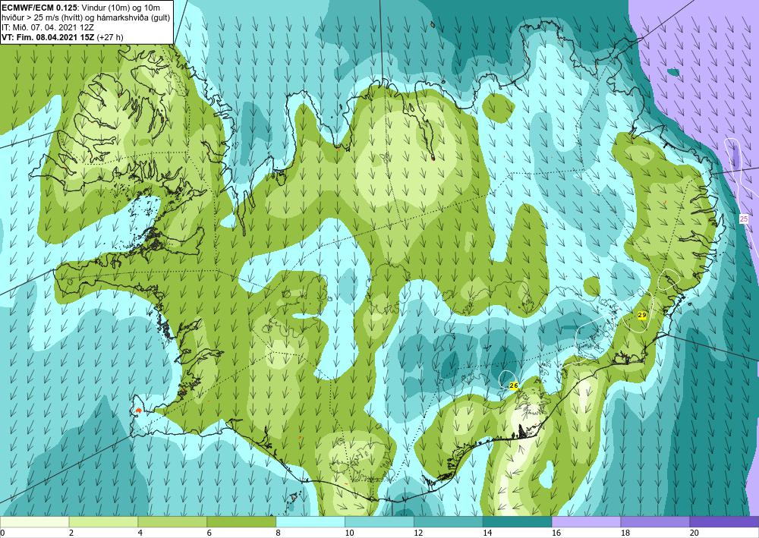759x538 pixels.
Task: Click the legend scale value 0
Action: pyautogui.click(x=2, y=533)
